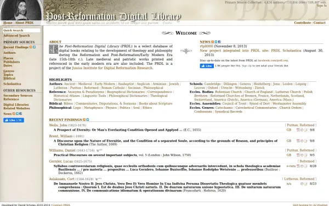The image size is (329, 206).
Task: Click the middle action icon in the Prospect of Eternity row
Action: click(302, 130)
